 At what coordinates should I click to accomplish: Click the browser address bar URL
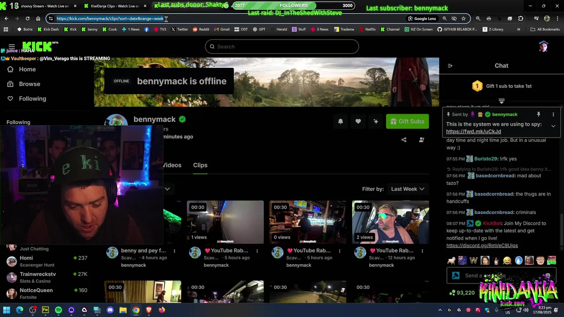click(110, 18)
